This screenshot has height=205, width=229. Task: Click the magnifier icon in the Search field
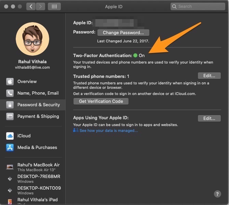point(174,6)
